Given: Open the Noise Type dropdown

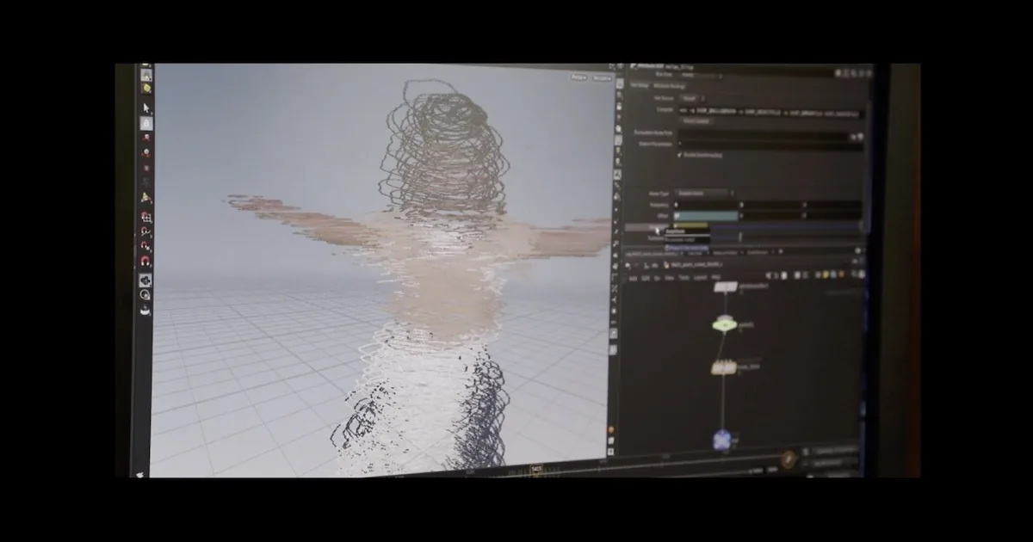Looking at the screenshot, I should [x=703, y=194].
